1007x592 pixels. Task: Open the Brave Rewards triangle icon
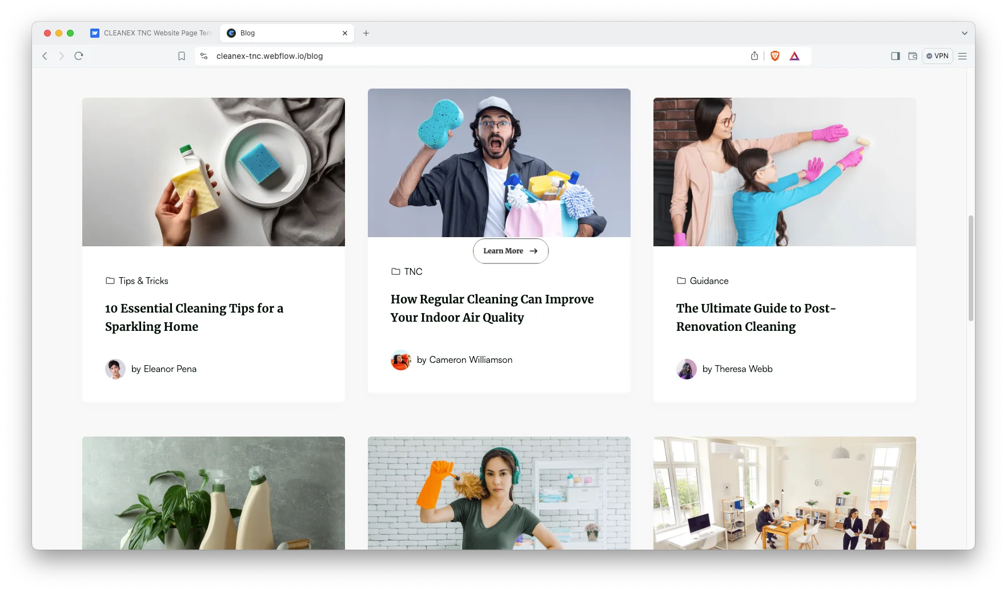point(795,56)
